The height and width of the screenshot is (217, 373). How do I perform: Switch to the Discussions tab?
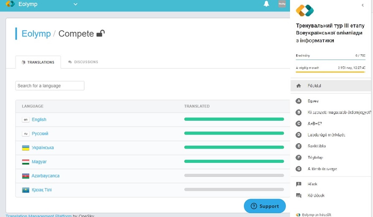83,62
